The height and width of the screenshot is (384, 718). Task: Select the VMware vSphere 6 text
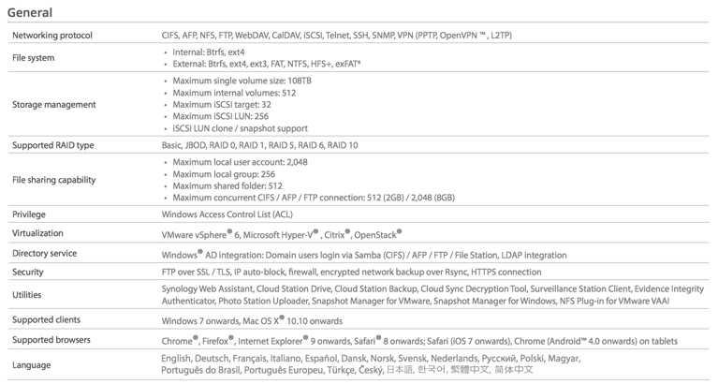200,234
